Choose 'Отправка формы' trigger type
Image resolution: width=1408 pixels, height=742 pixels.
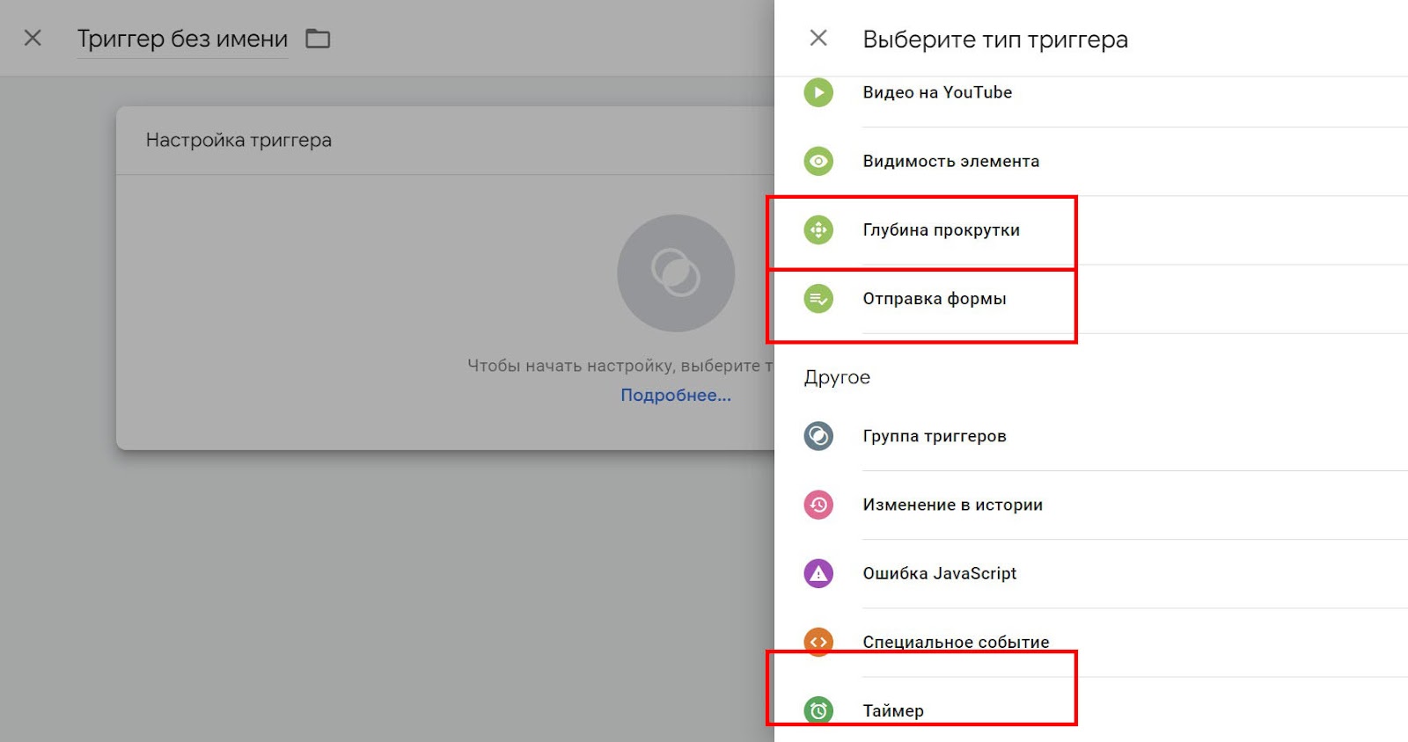point(935,299)
